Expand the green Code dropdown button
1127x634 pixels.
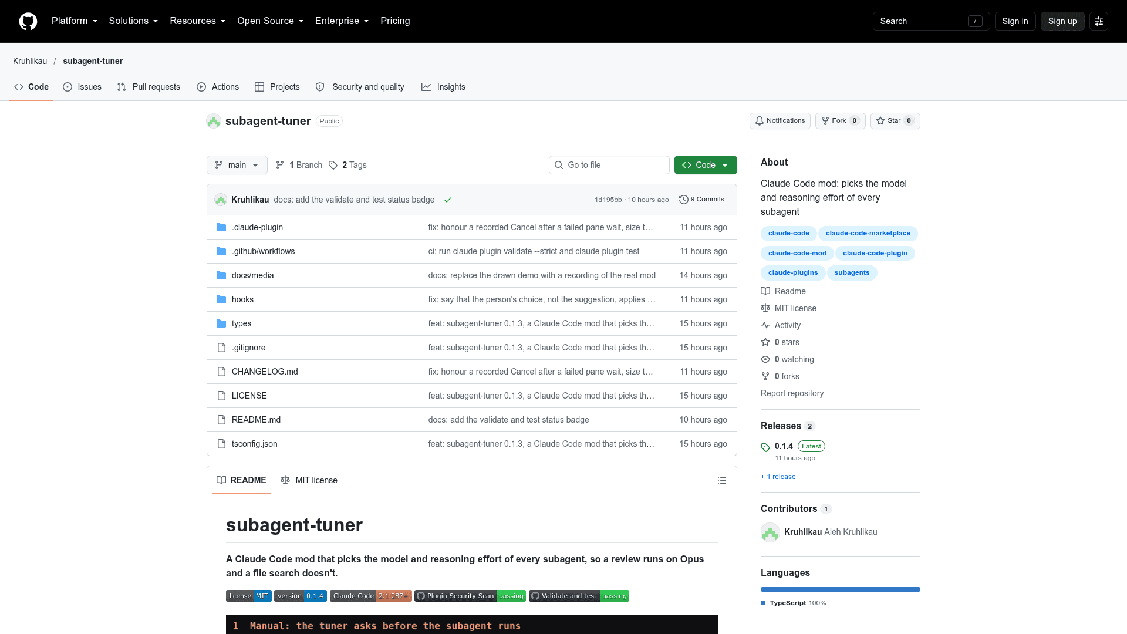pos(706,165)
